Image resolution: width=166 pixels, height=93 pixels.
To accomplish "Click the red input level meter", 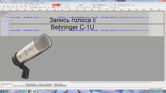I will [57, 5].
